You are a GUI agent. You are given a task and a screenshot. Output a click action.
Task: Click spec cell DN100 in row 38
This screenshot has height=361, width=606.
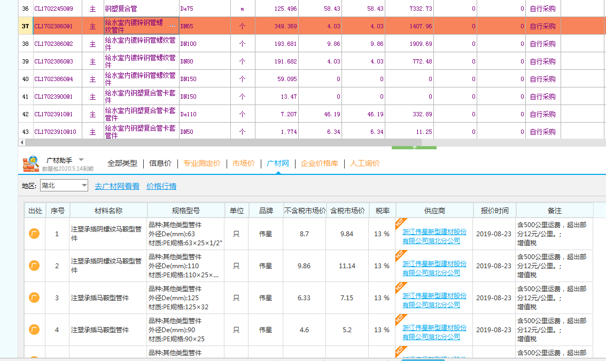pyautogui.click(x=205, y=44)
